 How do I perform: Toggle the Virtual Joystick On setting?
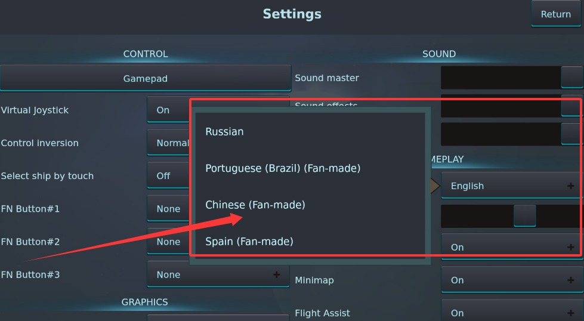pyautogui.click(x=168, y=110)
